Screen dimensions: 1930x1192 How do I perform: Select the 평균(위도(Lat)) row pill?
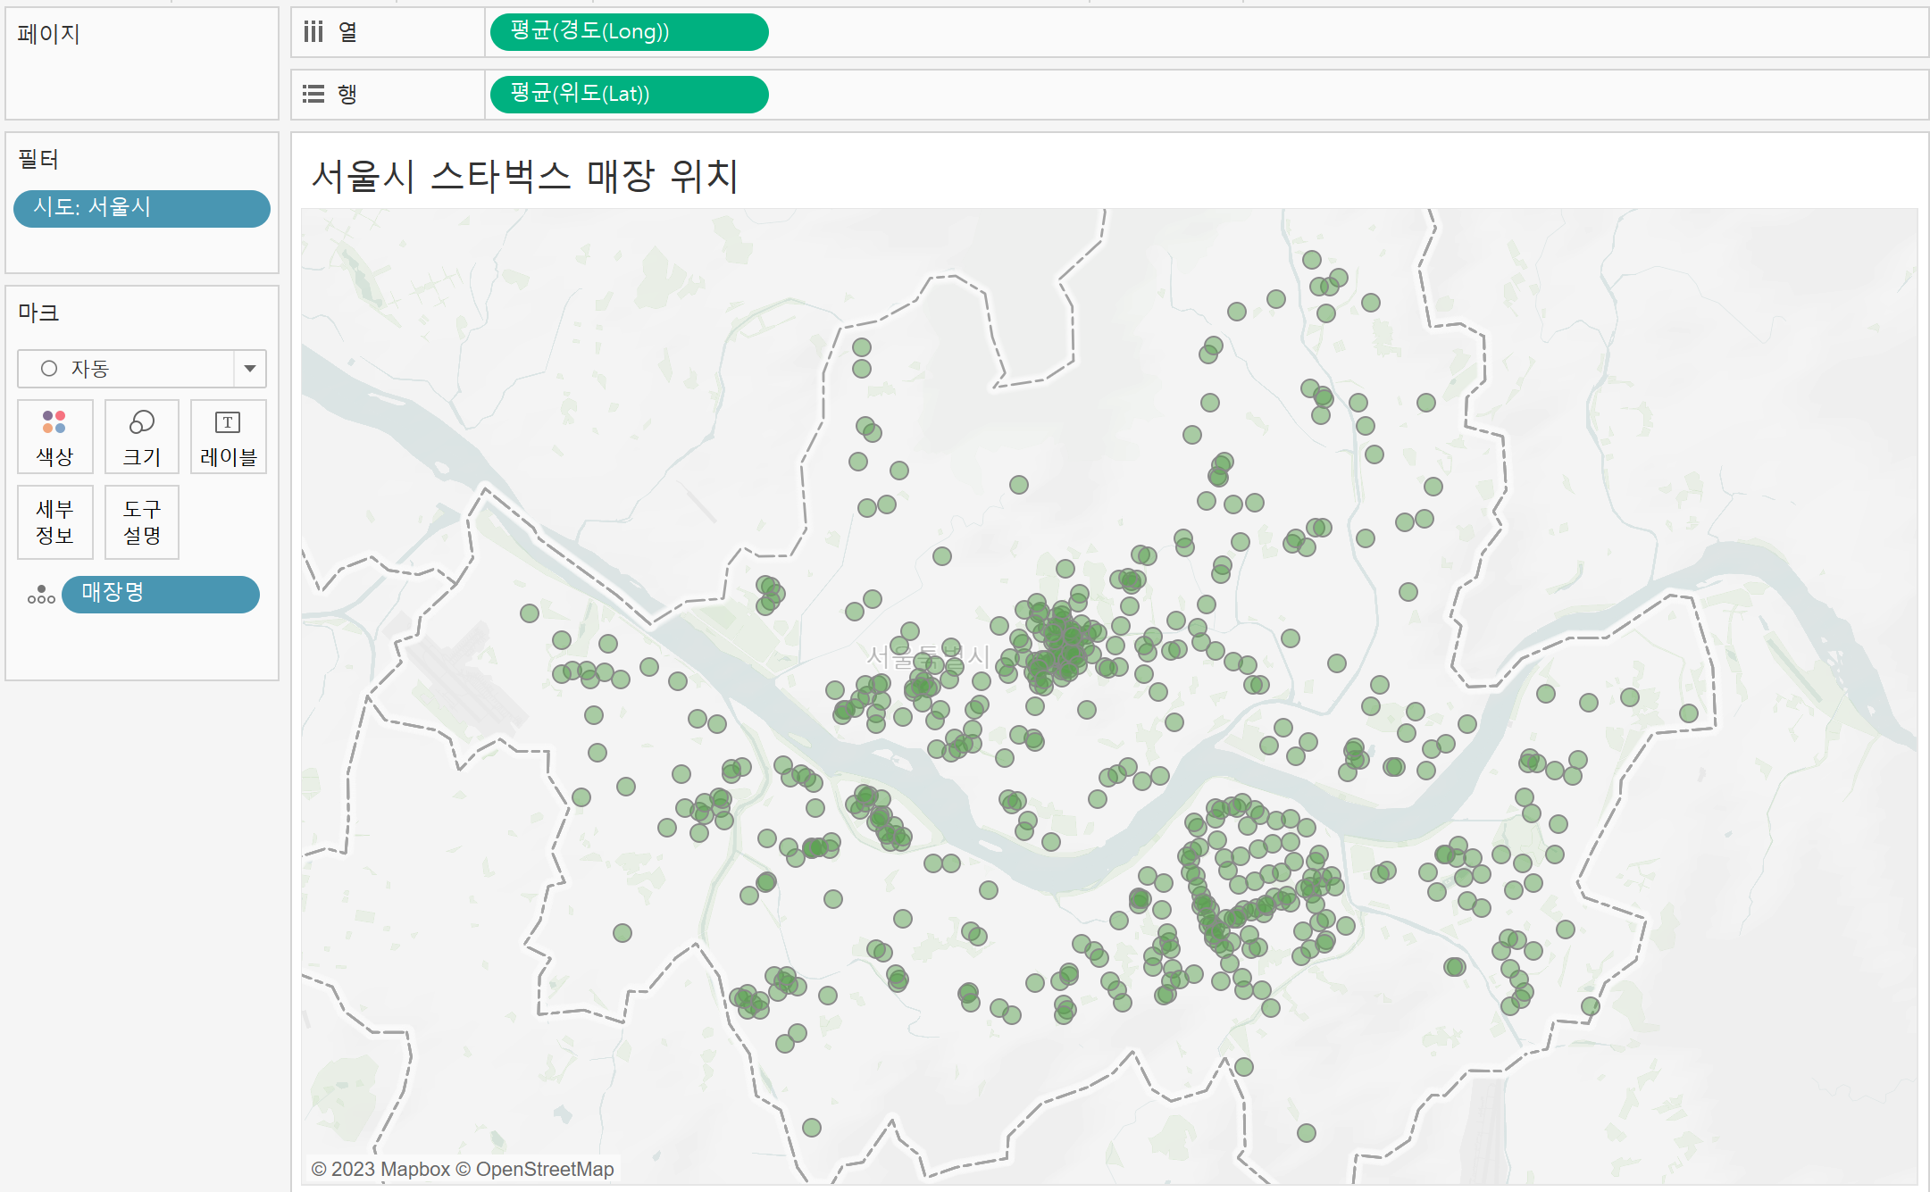pos(630,94)
